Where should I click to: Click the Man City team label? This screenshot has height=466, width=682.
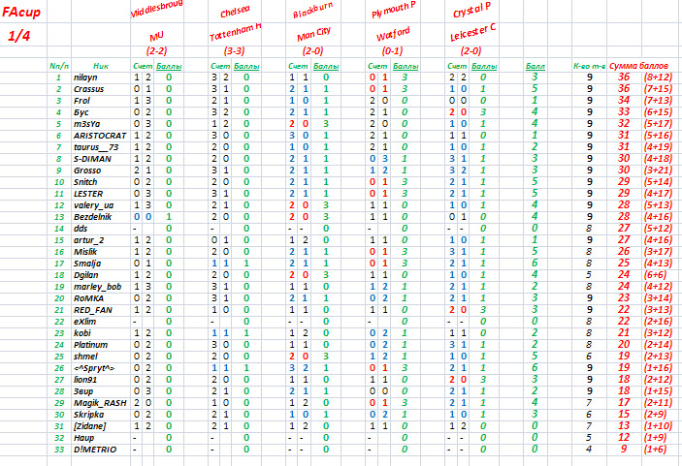point(311,35)
